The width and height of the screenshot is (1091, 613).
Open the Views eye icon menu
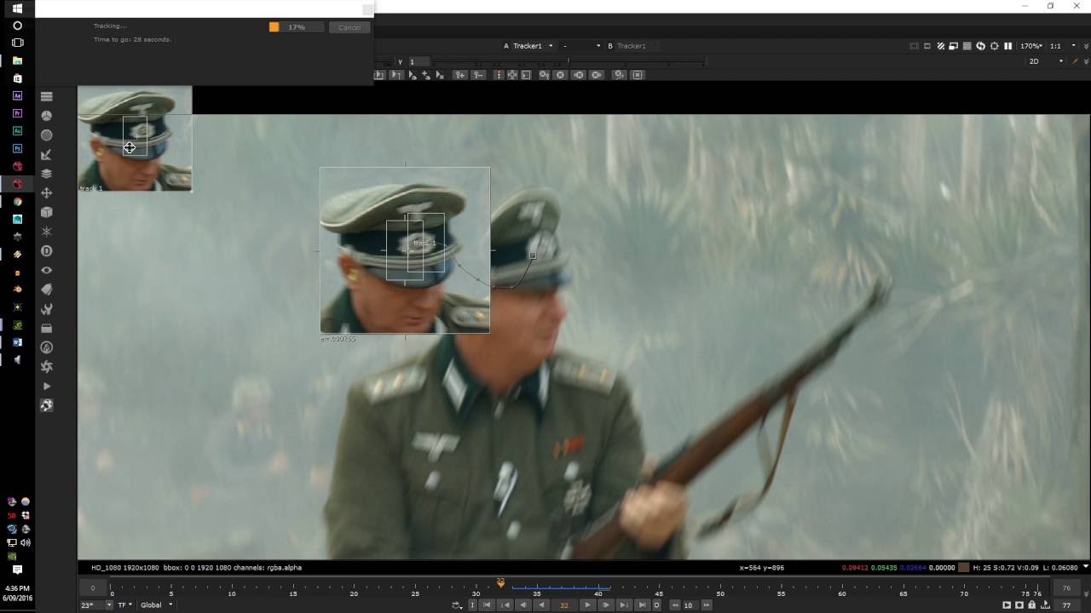47,270
